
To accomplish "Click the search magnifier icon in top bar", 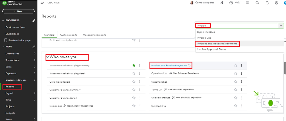I will click(257, 3).
